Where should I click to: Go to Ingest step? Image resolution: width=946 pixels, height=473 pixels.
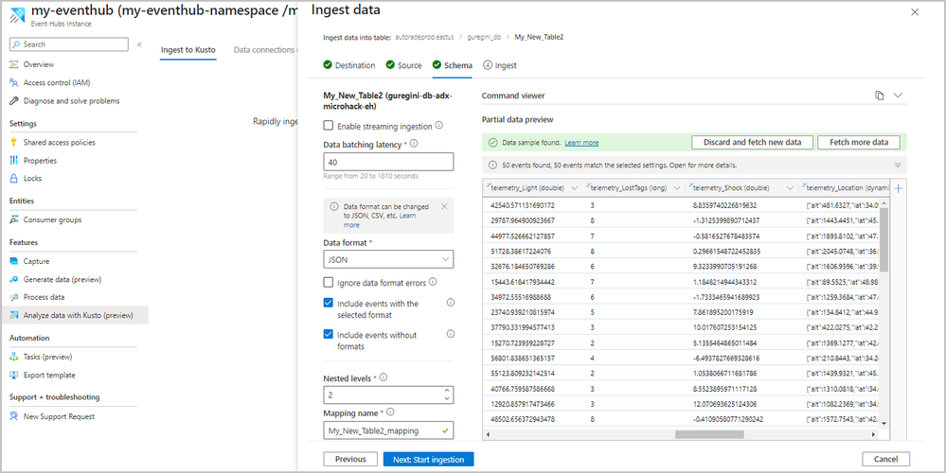click(500, 65)
